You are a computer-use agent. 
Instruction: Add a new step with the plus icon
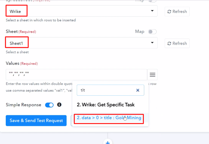[108, 142]
